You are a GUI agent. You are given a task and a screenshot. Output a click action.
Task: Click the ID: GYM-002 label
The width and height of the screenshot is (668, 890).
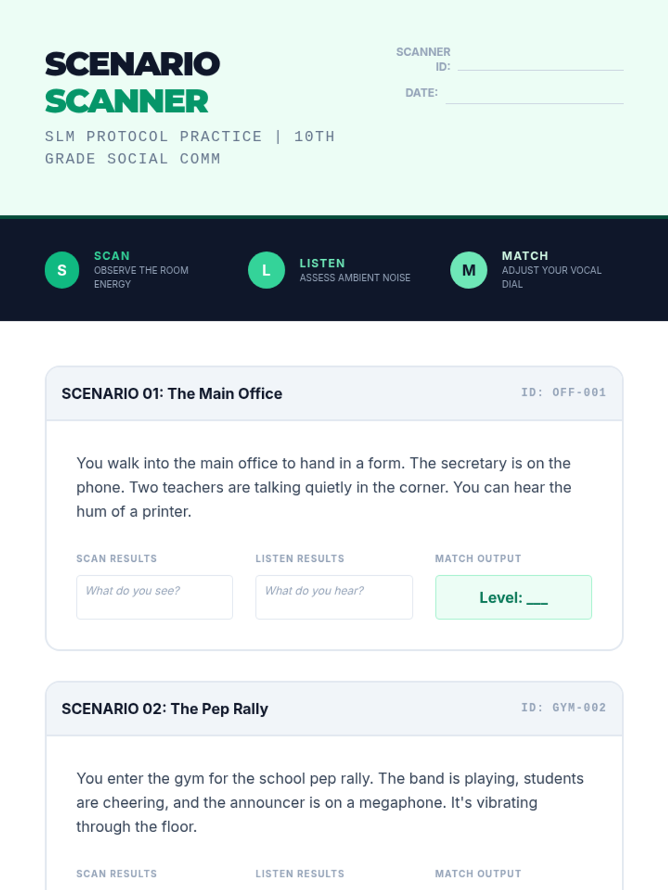[563, 708]
